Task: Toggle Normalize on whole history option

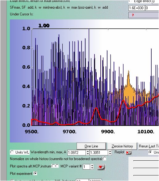Action: 105,159
